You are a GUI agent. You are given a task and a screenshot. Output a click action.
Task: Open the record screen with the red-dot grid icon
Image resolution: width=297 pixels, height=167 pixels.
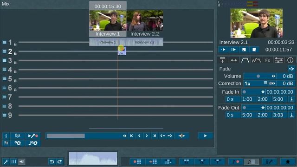[x=137, y=161]
